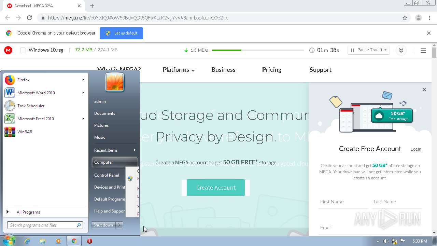This screenshot has width=437, height=246.
Task: Go to the Business page
Action: 223,70
